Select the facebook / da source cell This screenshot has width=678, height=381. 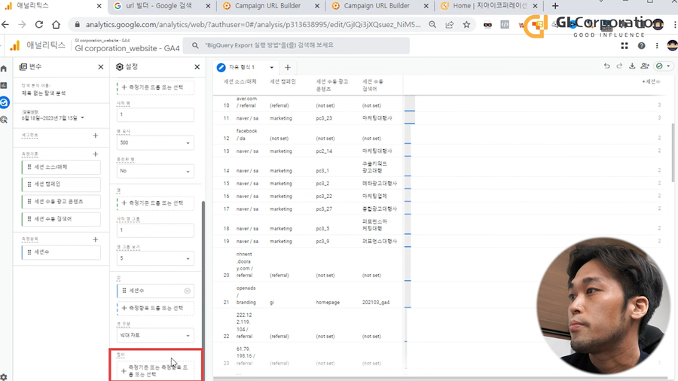[x=247, y=135]
